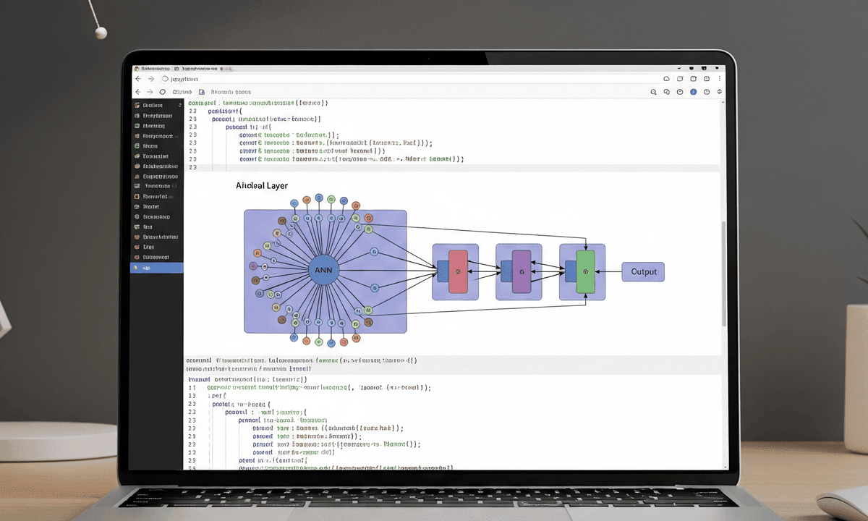The width and height of the screenshot is (868, 521).
Task: Select the first sidebar entry at the top
Action: point(156,105)
